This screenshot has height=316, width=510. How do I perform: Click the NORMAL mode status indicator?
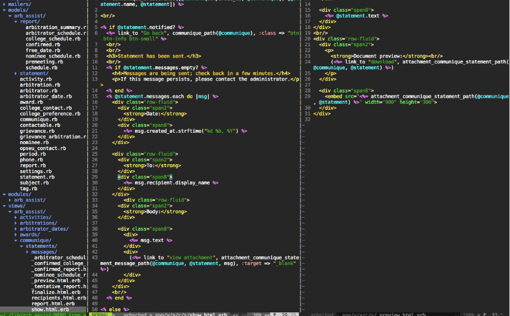(100, 314)
